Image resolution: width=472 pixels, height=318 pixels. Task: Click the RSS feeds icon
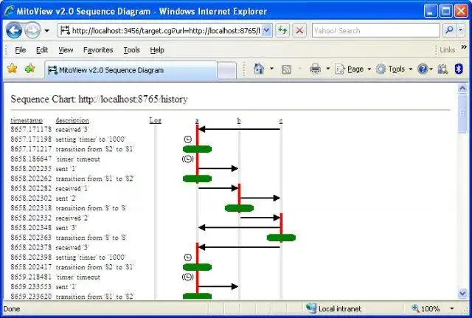coord(286,69)
